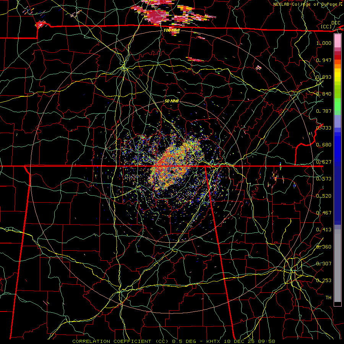This screenshot has height=344, width=344.
Task: Pick the gray band of the color bar
Action: pos(338,266)
